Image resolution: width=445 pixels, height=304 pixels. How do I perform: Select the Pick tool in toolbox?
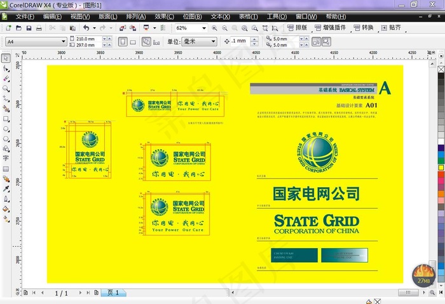(x=6, y=58)
